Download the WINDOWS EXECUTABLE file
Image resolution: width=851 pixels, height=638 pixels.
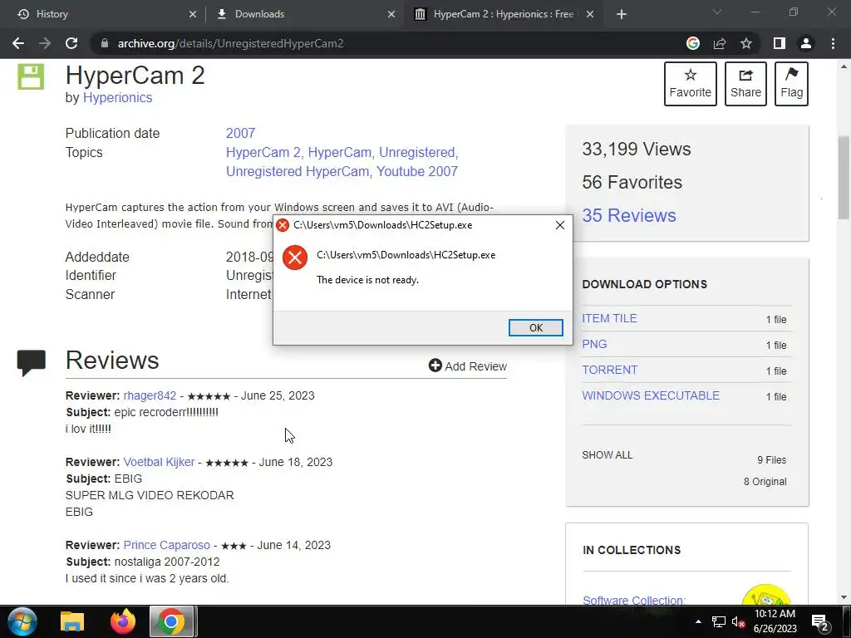651,395
